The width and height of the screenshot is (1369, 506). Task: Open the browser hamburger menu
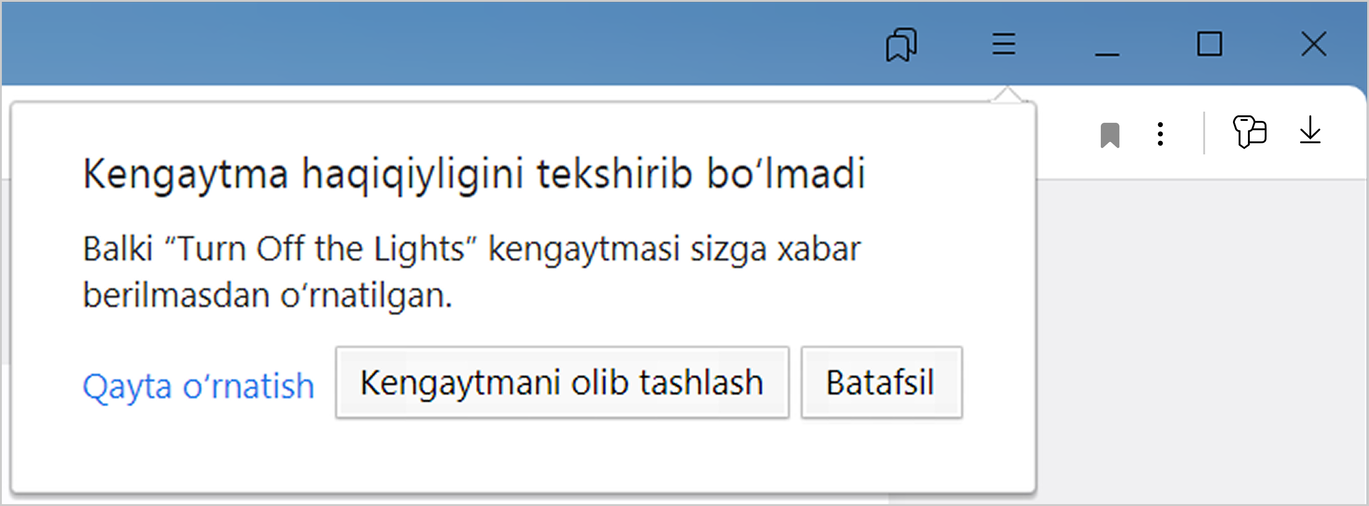pyautogui.click(x=1003, y=44)
